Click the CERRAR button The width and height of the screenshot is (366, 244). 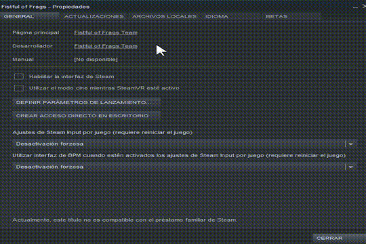click(339, 239)
